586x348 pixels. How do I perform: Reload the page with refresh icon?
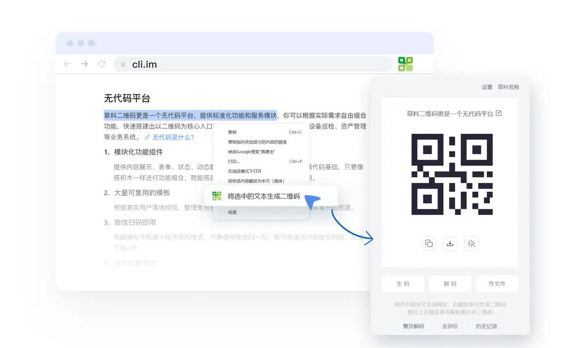[x=101, y=64]
